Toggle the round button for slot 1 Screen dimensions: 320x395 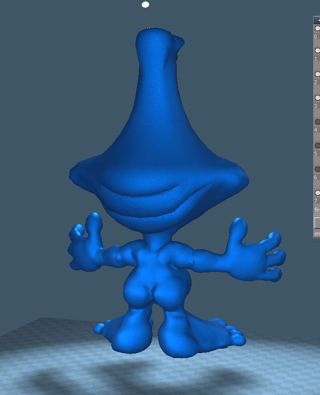click(x=318, y=50)
